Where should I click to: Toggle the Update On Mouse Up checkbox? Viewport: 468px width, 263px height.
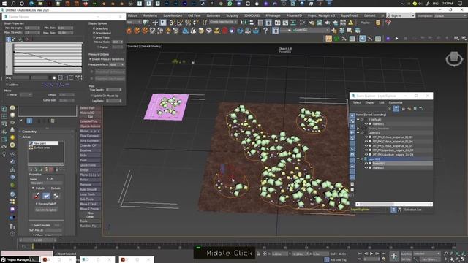click(91, 96)
